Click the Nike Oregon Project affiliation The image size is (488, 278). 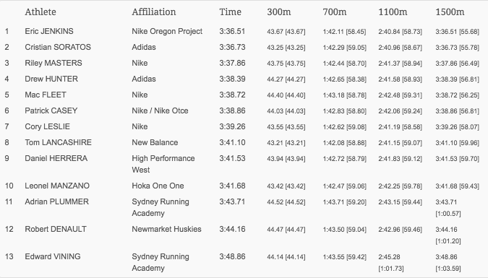pos(167,31)
